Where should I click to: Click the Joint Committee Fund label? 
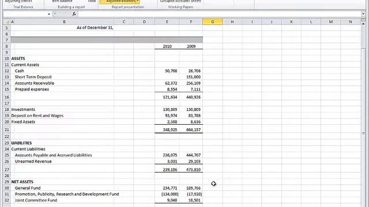pos(36,200)
